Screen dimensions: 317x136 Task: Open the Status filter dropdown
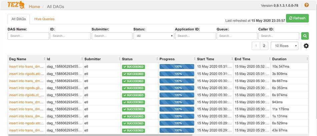[x=153, y=36]
